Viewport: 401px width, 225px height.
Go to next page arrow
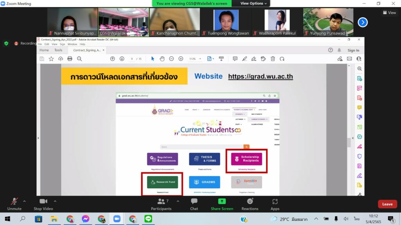coord(122,59)
